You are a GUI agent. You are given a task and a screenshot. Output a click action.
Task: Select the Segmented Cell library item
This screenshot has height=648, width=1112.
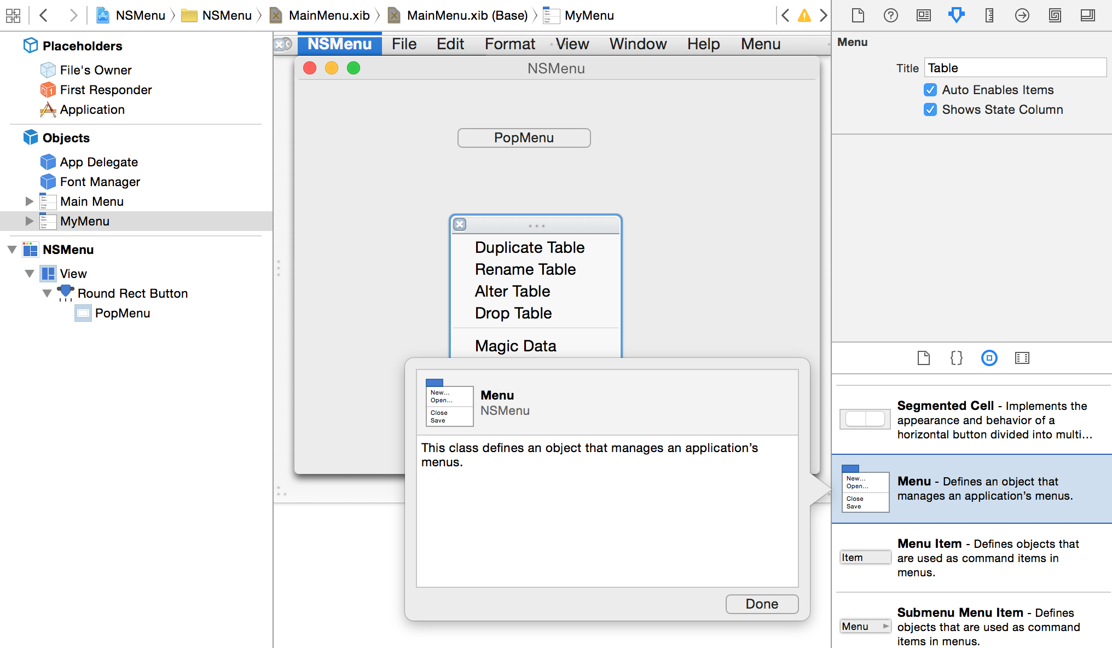(972, 420)
